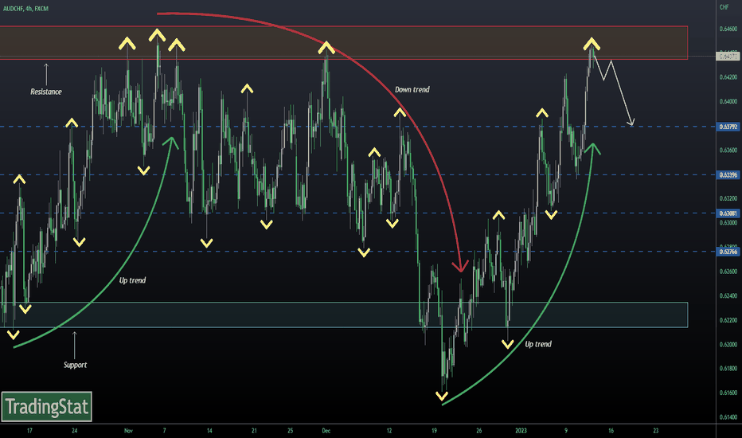The height and width of the screenshot is (438, 742).
Task: Click the 0.62400 price axis value
Action: 728,296
